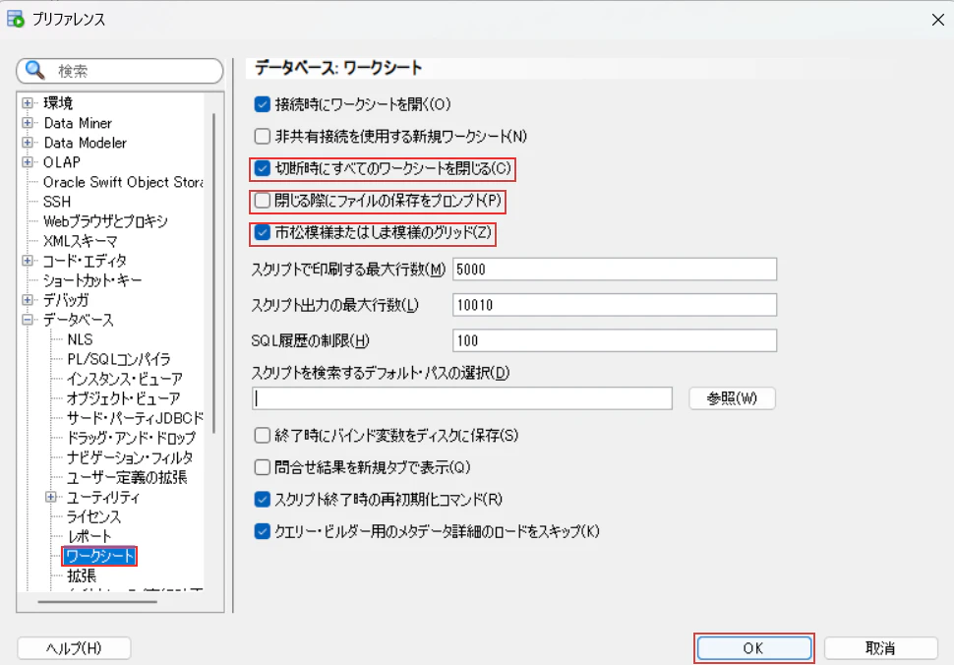Screen dimensions: 954x665
Task: Click the 参照(W) browse button
Action: [x=732, y=398]
